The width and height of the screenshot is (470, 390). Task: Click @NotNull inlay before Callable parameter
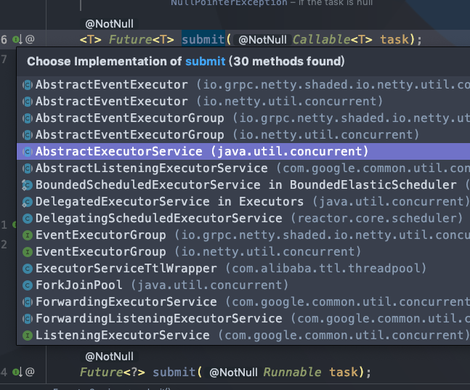click(262, 40)
